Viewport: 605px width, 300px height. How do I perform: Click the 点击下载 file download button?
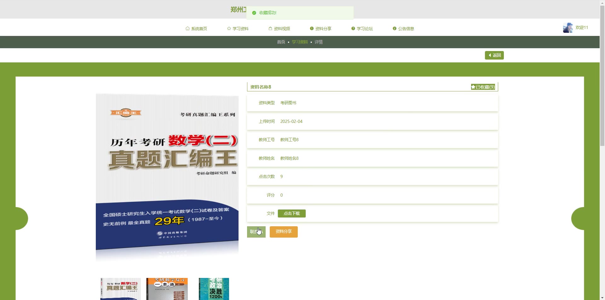point(292,213)
